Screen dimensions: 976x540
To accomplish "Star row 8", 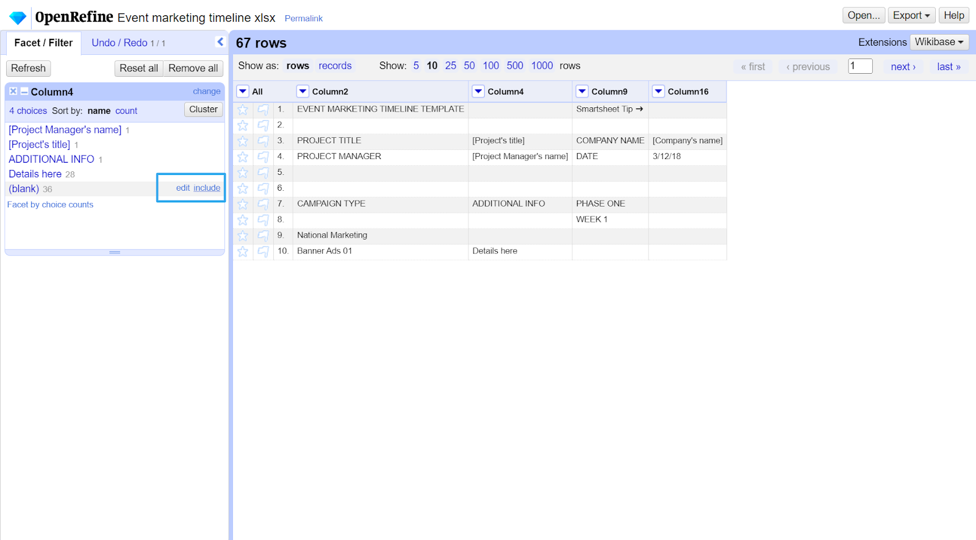I will (x=243, y=220).
